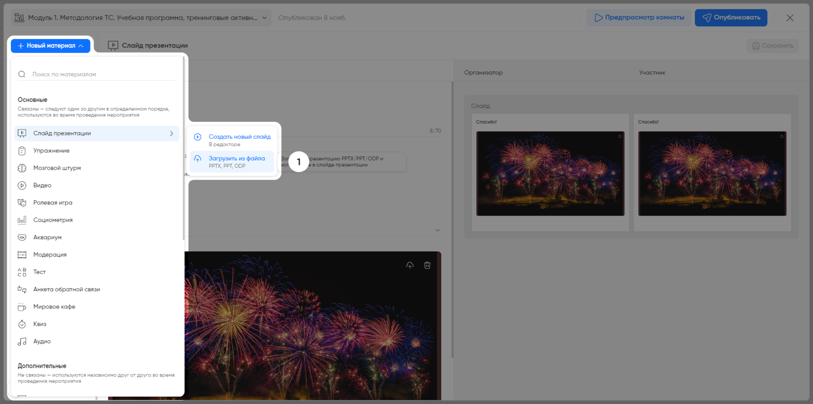Viewport: 813px width, 404px height.
Task: Switch to the Участник preview column
Action: 652,72
